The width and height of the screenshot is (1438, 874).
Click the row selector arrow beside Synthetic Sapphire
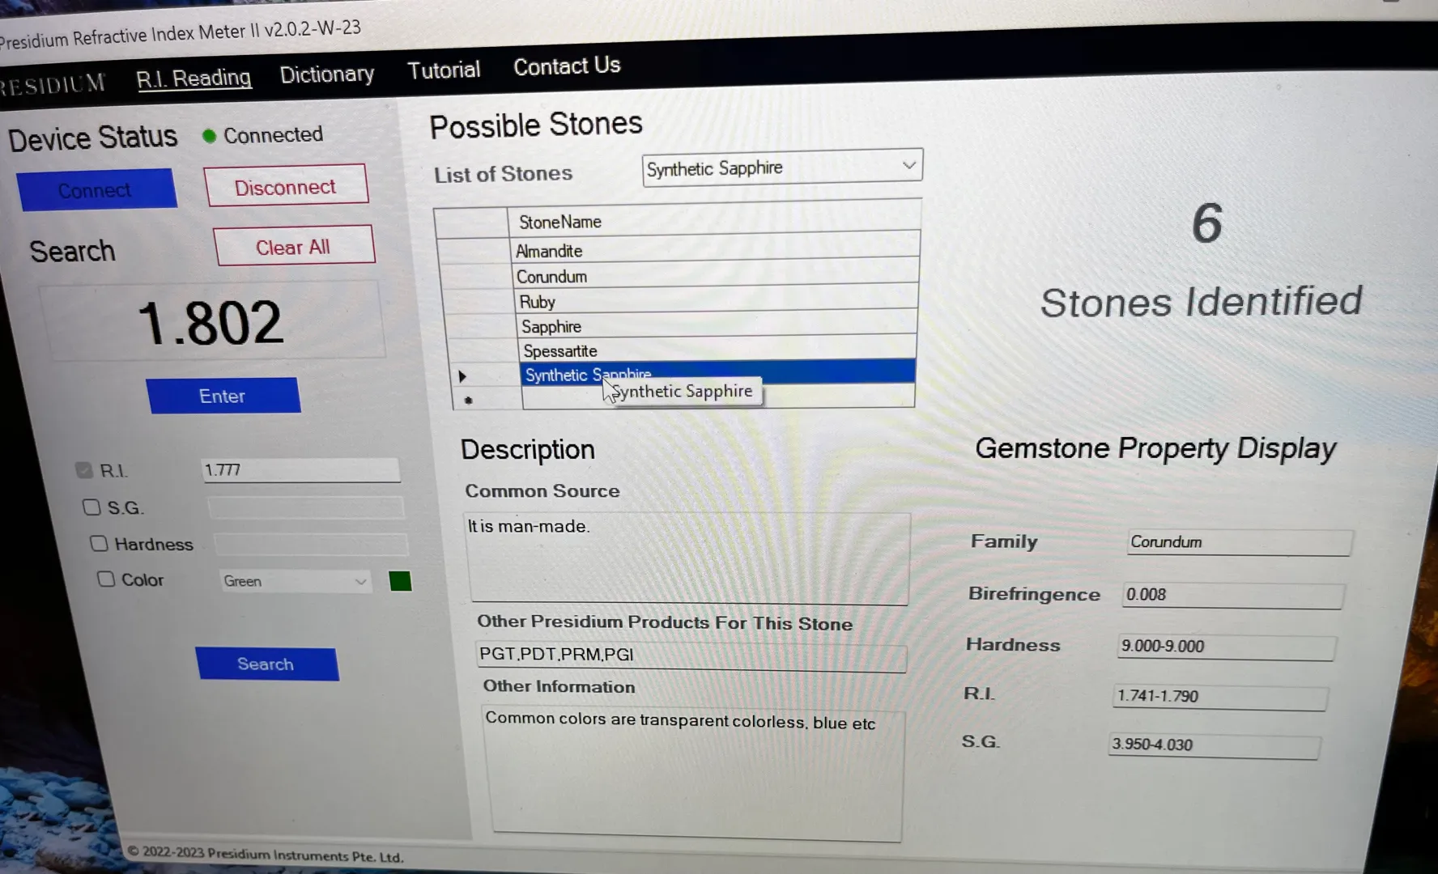point(462,376)
